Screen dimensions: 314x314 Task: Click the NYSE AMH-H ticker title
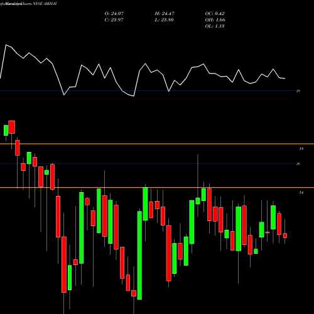pyautogui.click(x=45, y=4)
